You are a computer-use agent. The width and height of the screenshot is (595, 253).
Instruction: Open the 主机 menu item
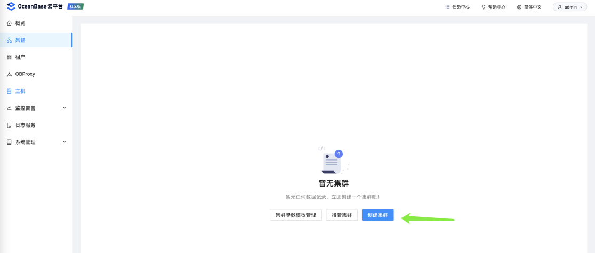coord(36,91)
